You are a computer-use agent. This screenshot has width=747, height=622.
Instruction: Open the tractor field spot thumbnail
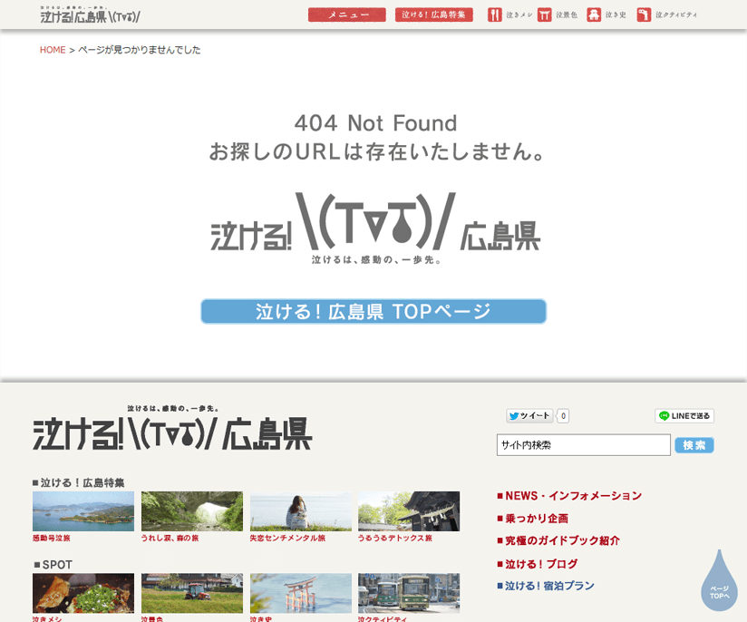coord(192,593)
